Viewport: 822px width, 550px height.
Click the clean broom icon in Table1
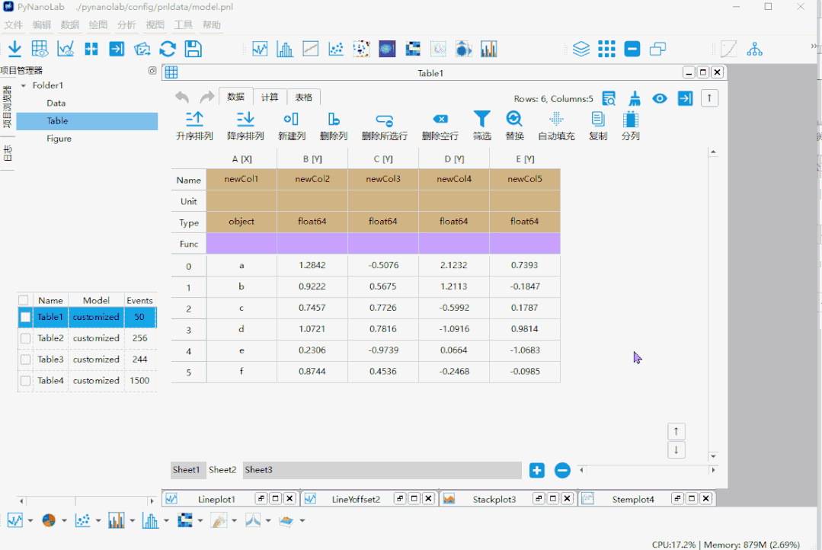pyautogui.click(x=635, y=98)
